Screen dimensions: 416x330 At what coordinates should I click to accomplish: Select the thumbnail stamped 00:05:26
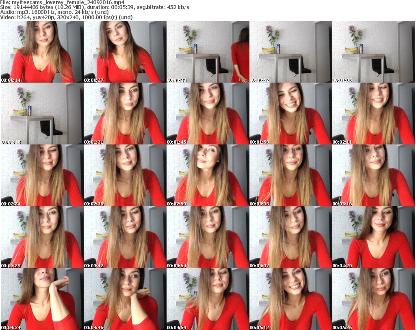click(x=374, y=299)
